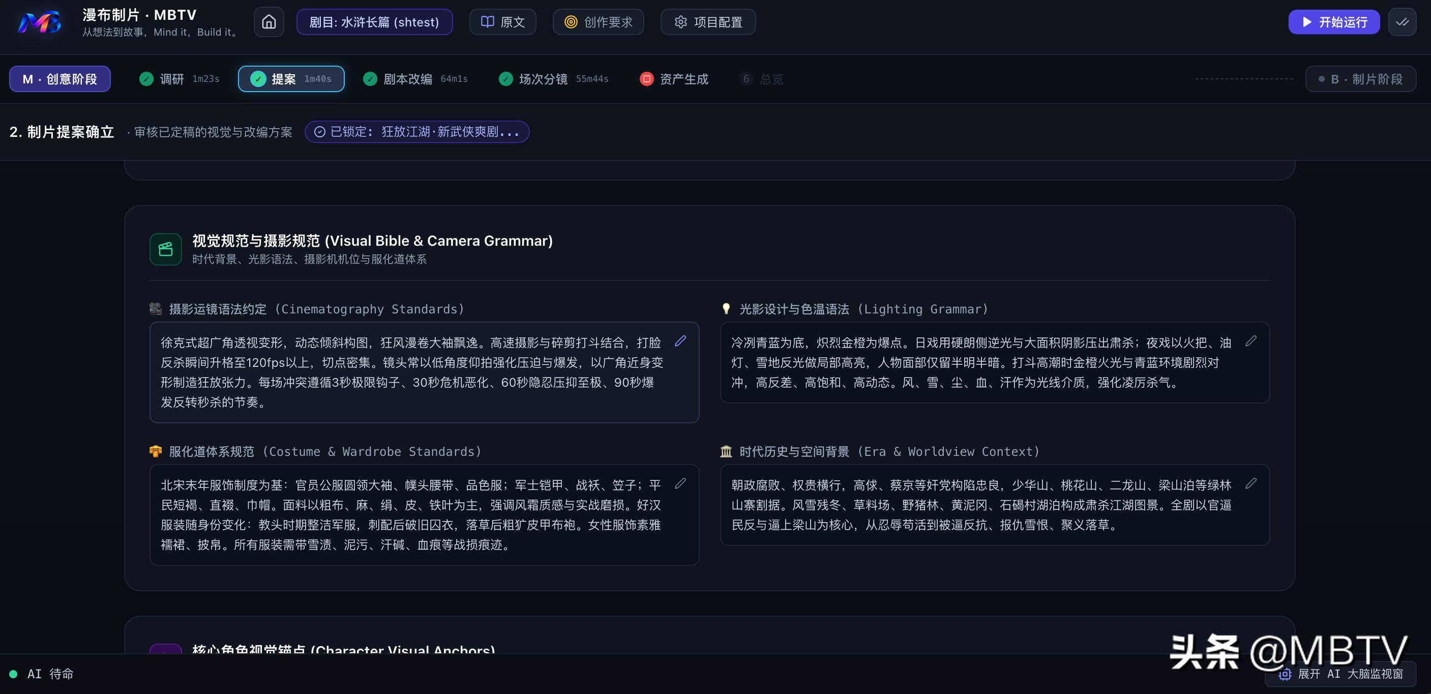Click into the 光影设计与色温语法 text box

(x=995, y=362)
